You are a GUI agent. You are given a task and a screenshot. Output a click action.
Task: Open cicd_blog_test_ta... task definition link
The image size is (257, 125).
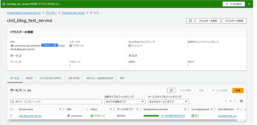[228, 116]
